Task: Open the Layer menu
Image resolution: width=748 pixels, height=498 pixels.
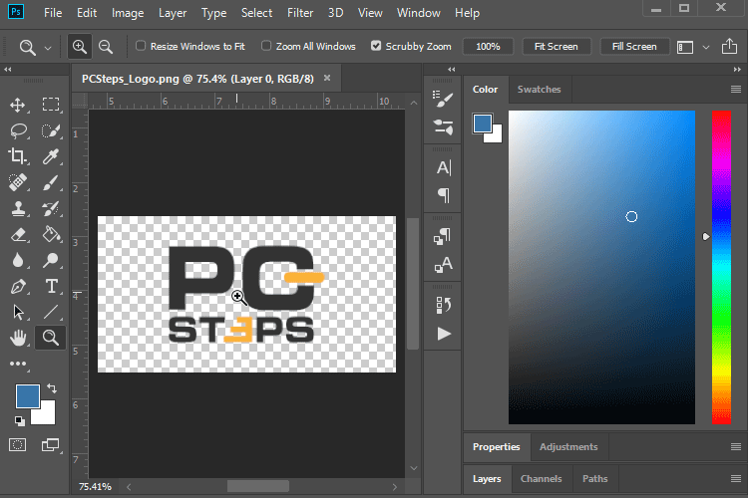Action: coord(173,13)
